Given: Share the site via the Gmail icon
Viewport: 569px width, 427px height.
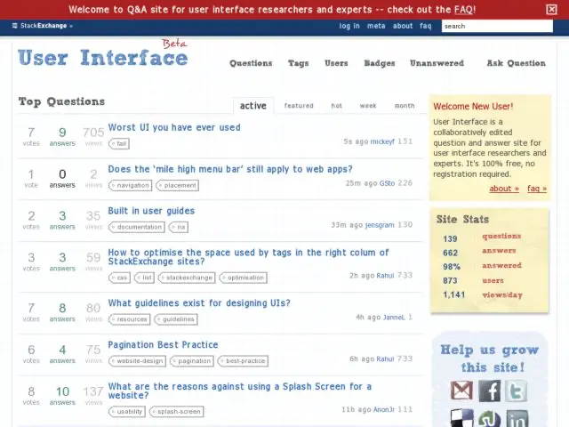Looking at the screenshot, I should [461, 391].
